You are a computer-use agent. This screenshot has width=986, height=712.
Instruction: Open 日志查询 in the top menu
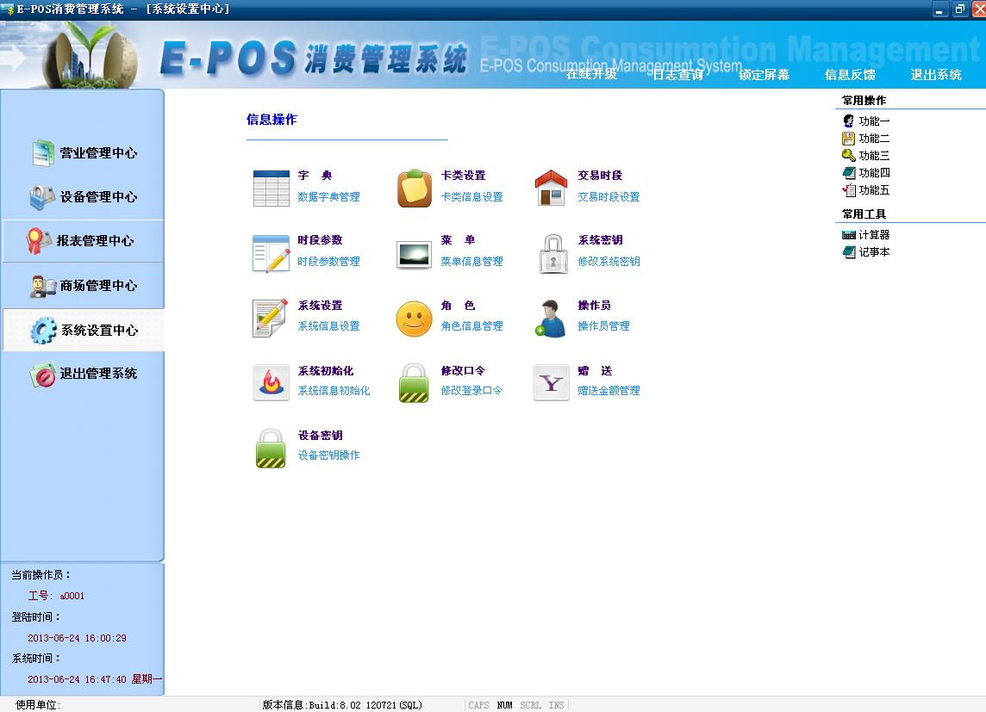pos(677,75)
